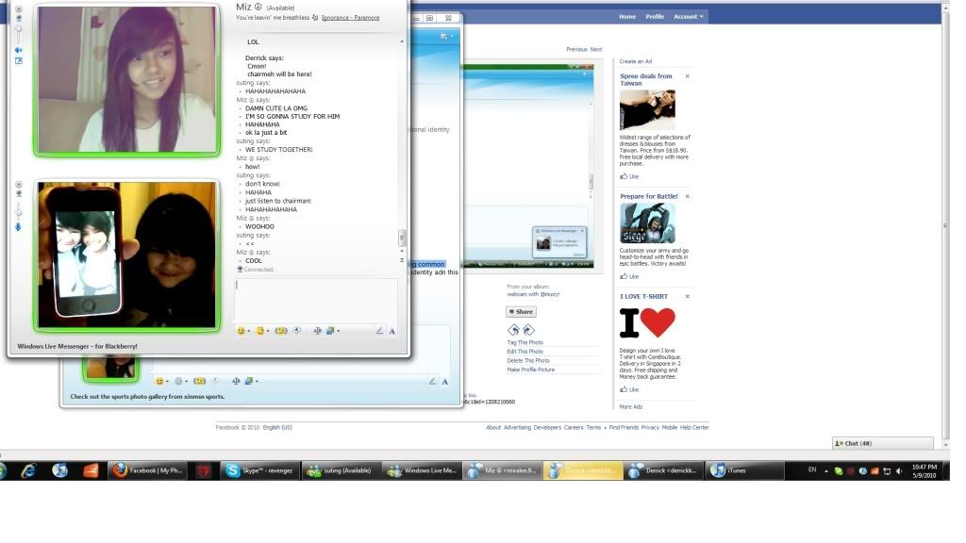Click the font formatting 'A' icon

[x=391, y=331]
